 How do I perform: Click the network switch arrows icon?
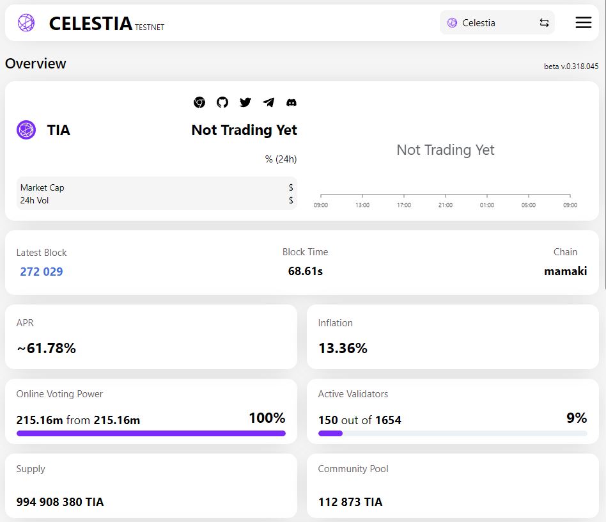click(x=544, y=23)
